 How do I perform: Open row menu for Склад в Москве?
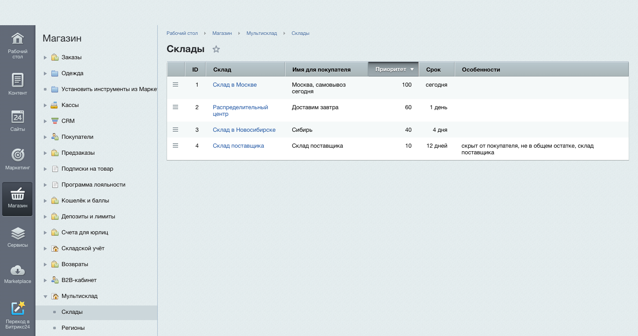coord(175,84)
